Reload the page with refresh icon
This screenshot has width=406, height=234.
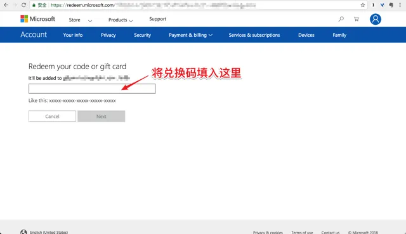coord(23,5)
